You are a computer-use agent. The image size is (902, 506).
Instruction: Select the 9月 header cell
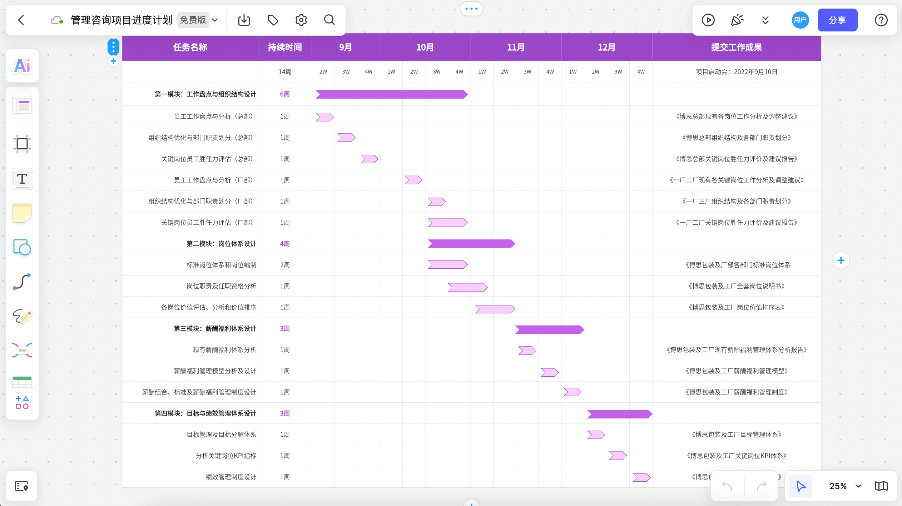(x=346, y=47)
